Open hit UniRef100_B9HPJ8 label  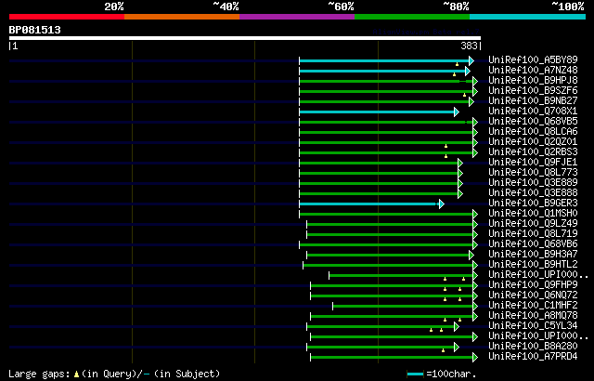coord(533,80)
